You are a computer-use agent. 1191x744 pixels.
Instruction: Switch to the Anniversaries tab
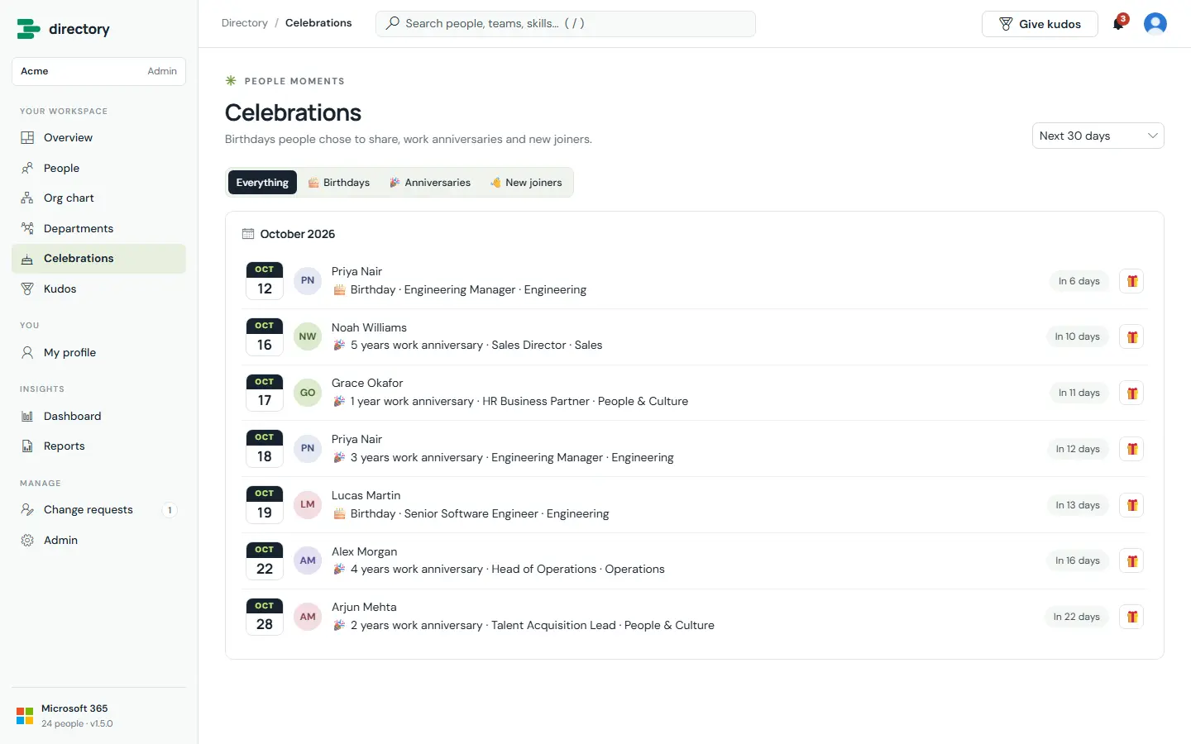pos(430,183)
